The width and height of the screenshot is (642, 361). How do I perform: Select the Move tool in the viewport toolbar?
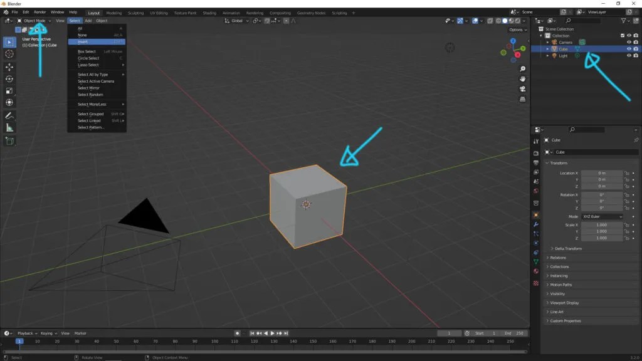click(x=9, y=66)
